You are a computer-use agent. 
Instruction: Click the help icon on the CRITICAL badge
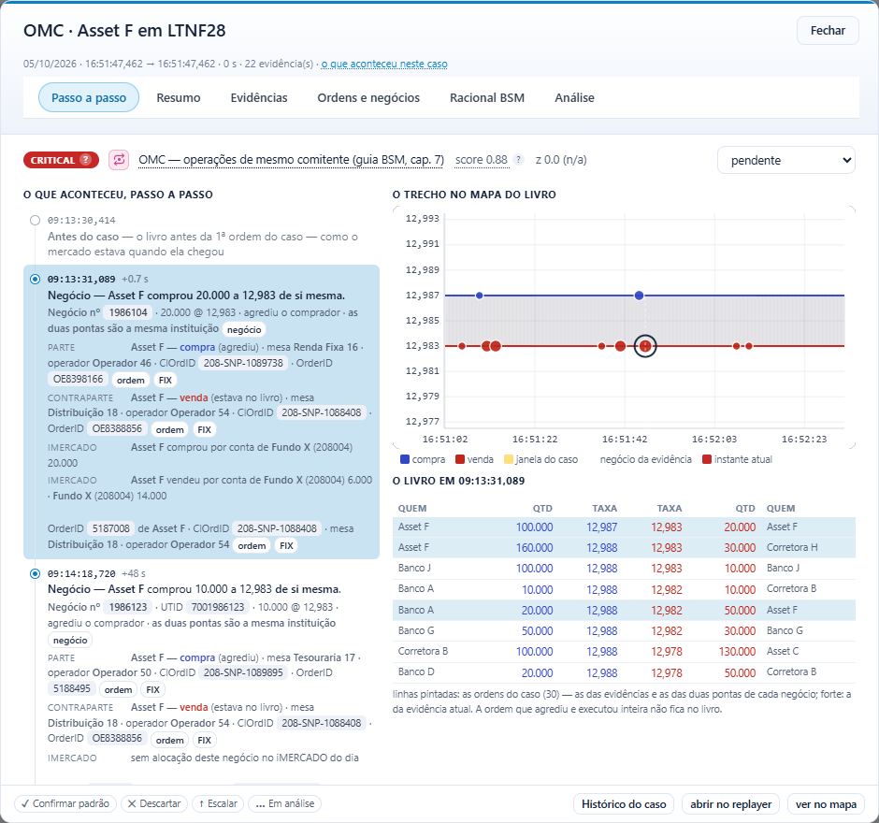pyautogui.click(x=85, y=160)
